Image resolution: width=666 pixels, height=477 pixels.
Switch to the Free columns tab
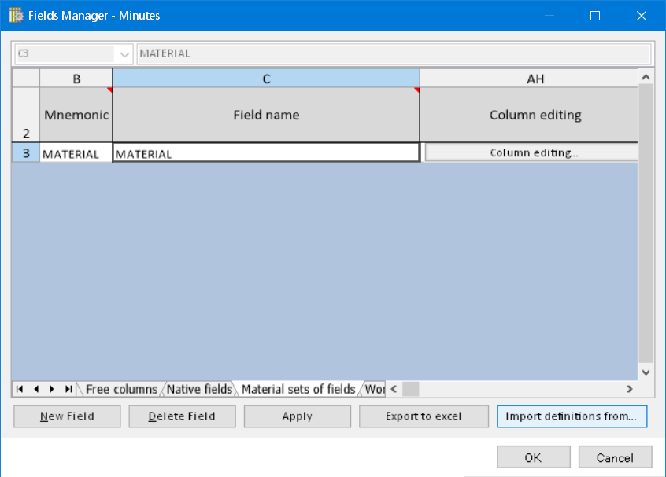(x=121, y=389)
